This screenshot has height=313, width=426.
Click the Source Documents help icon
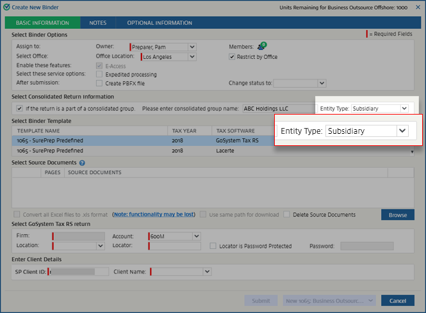click(82, 163)
